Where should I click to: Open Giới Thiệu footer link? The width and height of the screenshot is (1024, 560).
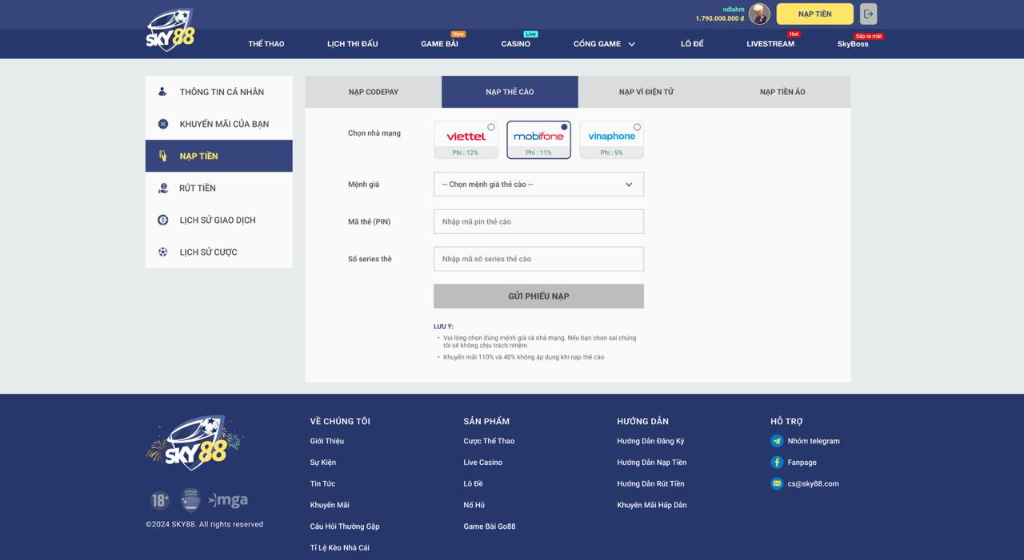click(326, 441)
